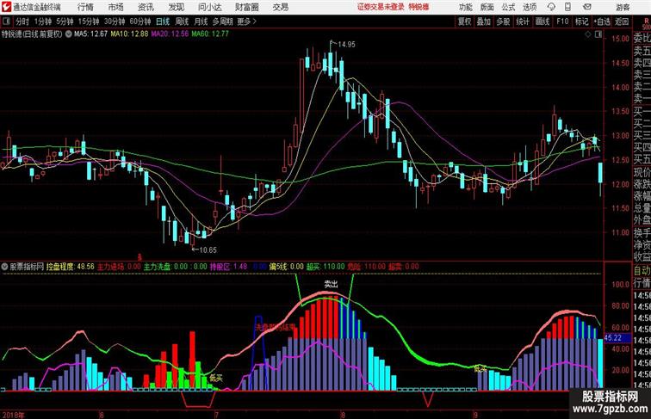Open the 财富圈 menu
The height and width of the screenshot is (419, 651).
246,7
